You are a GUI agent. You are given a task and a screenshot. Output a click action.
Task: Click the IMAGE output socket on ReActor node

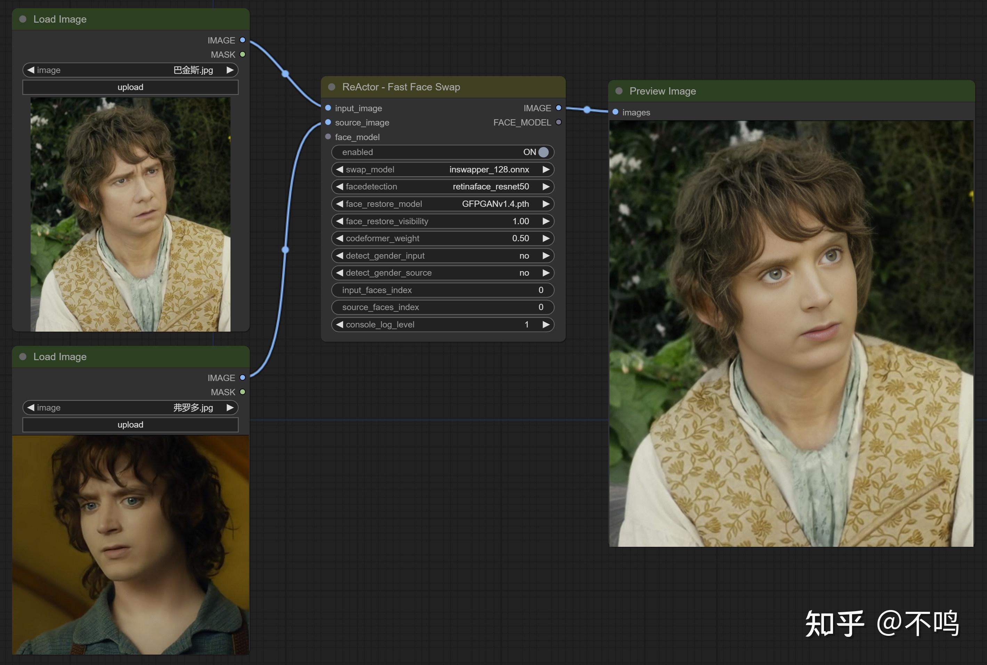coord(559,108)
